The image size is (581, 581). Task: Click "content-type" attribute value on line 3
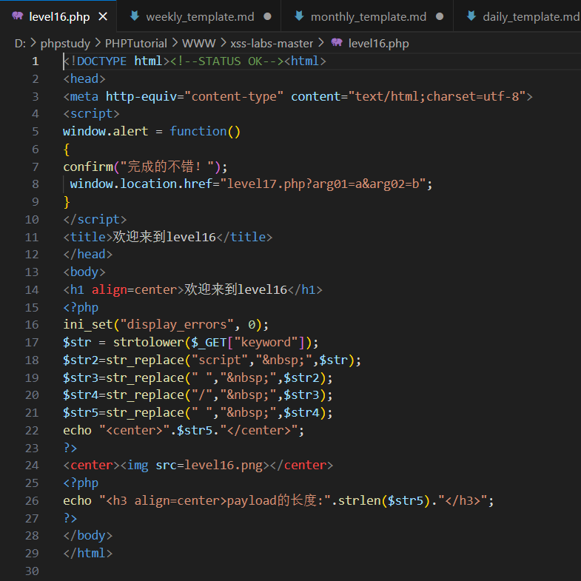click(x=234, y=96)
